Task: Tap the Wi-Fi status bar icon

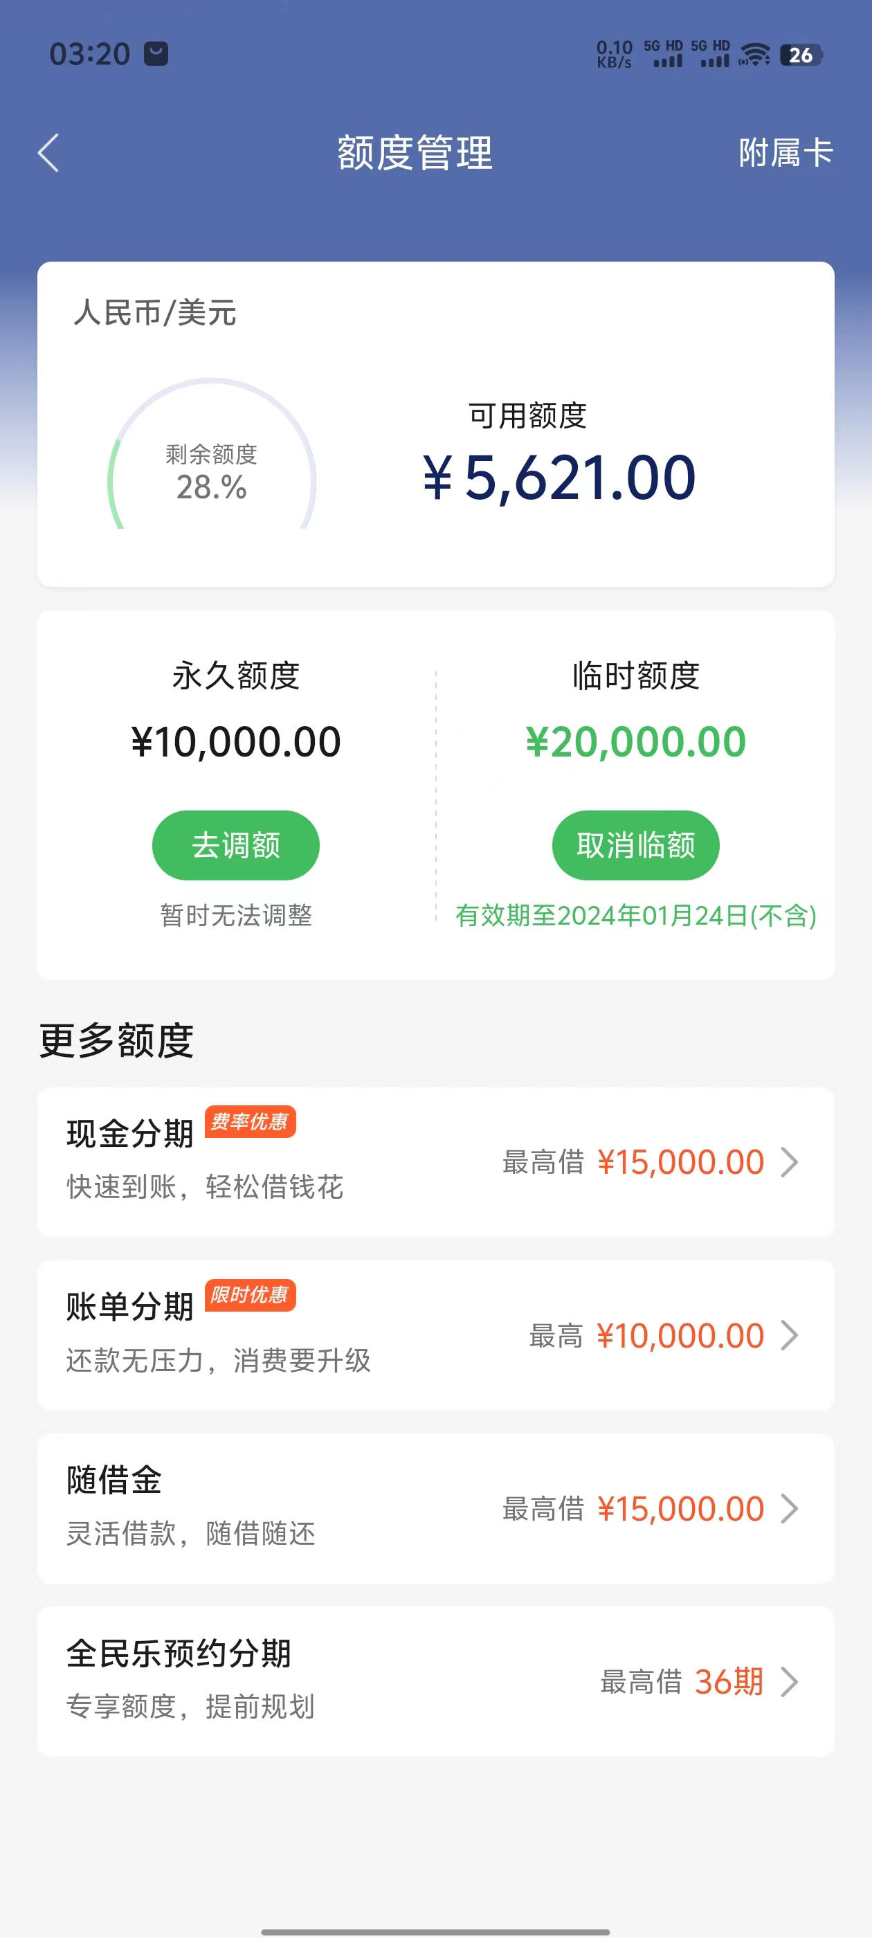Action: [754, 55]
